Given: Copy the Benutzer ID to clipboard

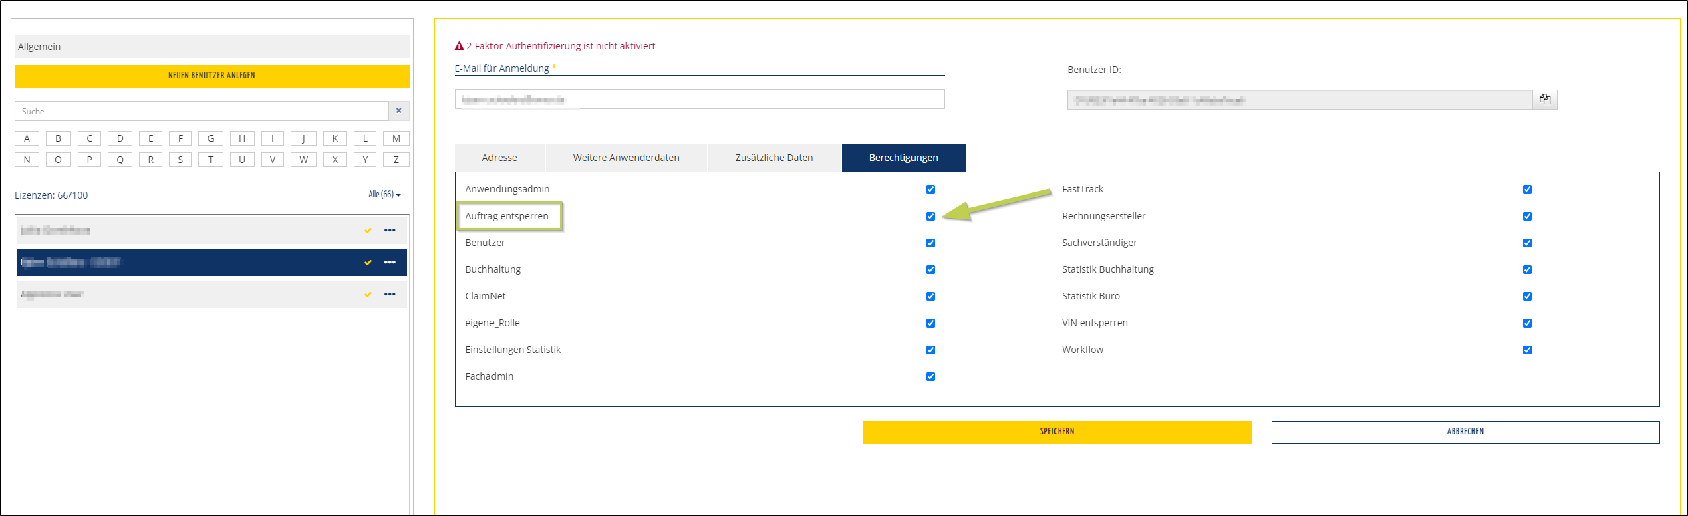Looking at the screenshot, I should [x=1544, y=100].
